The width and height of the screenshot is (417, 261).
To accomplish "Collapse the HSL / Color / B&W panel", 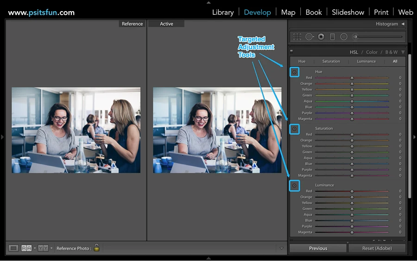I will click(403, 52).
